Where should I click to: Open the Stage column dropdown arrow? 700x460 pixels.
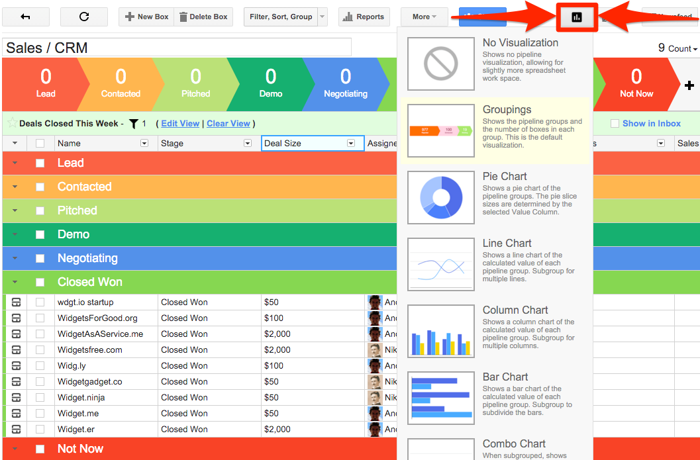pos(247,143)
